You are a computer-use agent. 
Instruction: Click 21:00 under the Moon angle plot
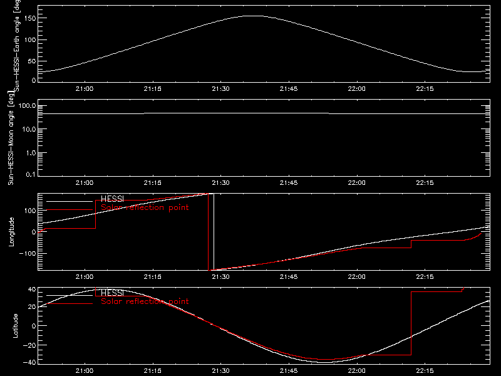pyautogui.click(x=85, y=183)
